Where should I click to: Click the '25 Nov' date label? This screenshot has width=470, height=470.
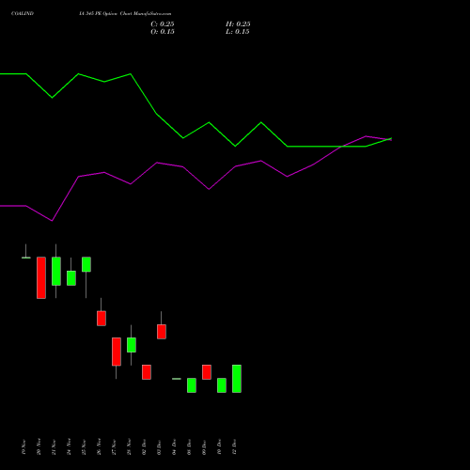tap(84, 446)
